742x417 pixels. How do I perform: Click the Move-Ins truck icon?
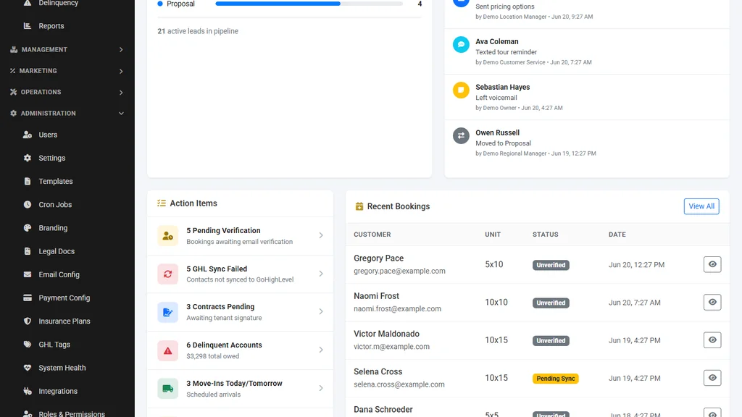coord(167,389)
